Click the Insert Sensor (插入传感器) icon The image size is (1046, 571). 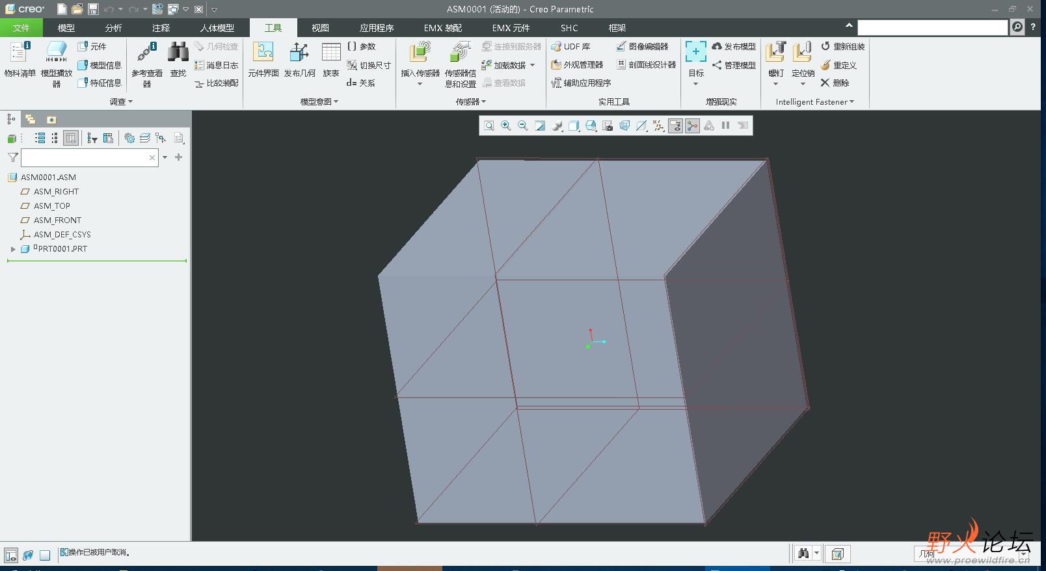pos(420,64)
